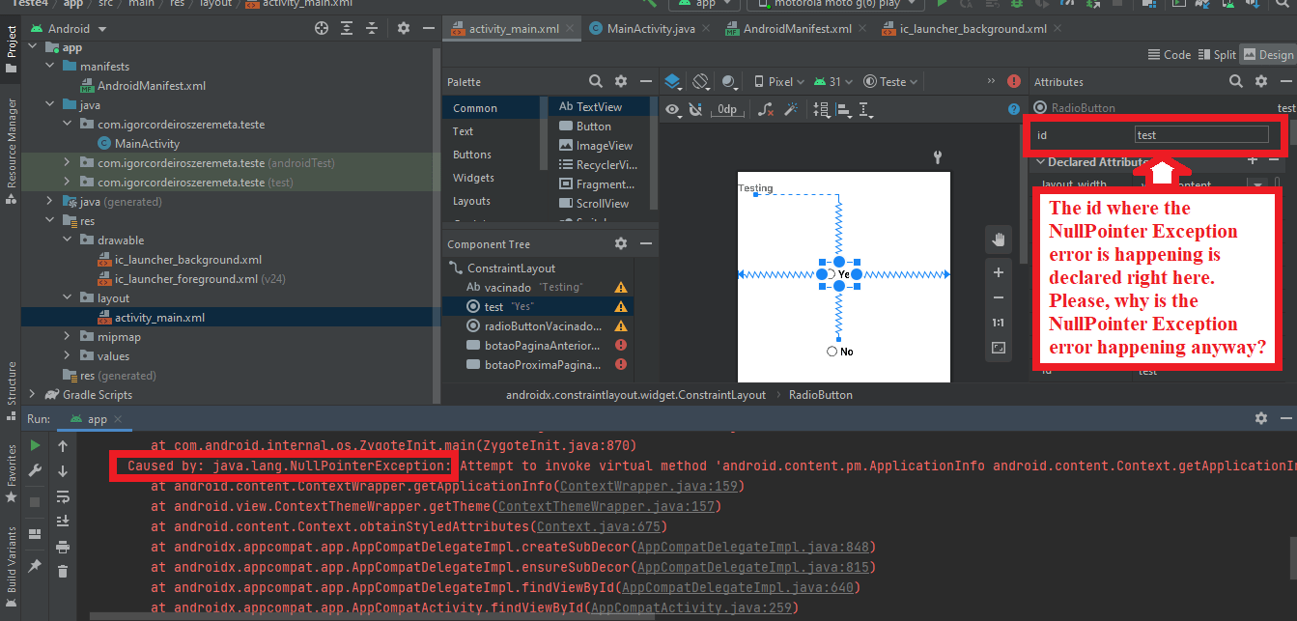Open the Pack options
The width and height of the screenshot is (1297, 621).
pos(822,110)
